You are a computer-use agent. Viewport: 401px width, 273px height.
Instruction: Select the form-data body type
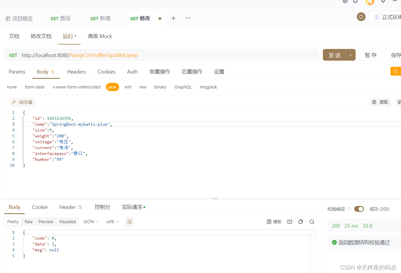click(x=35, y=87)
